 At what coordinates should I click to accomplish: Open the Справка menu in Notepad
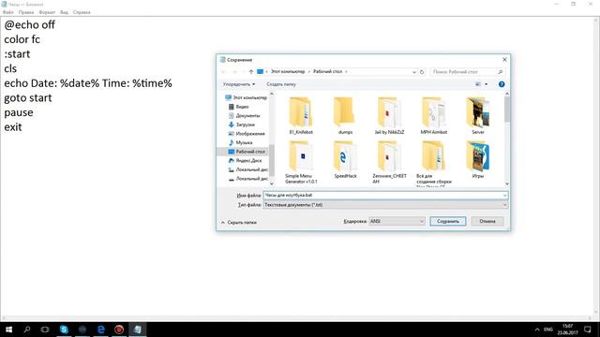coord(82,12)
